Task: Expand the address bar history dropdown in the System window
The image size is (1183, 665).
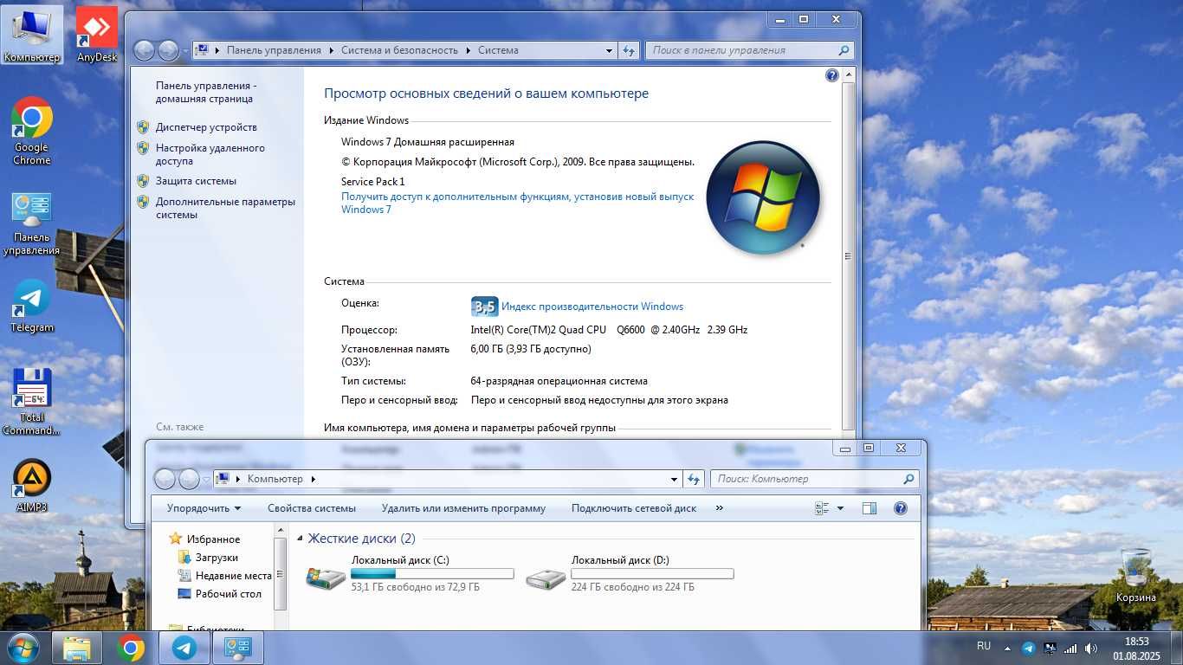Action: tap(610, 50)
